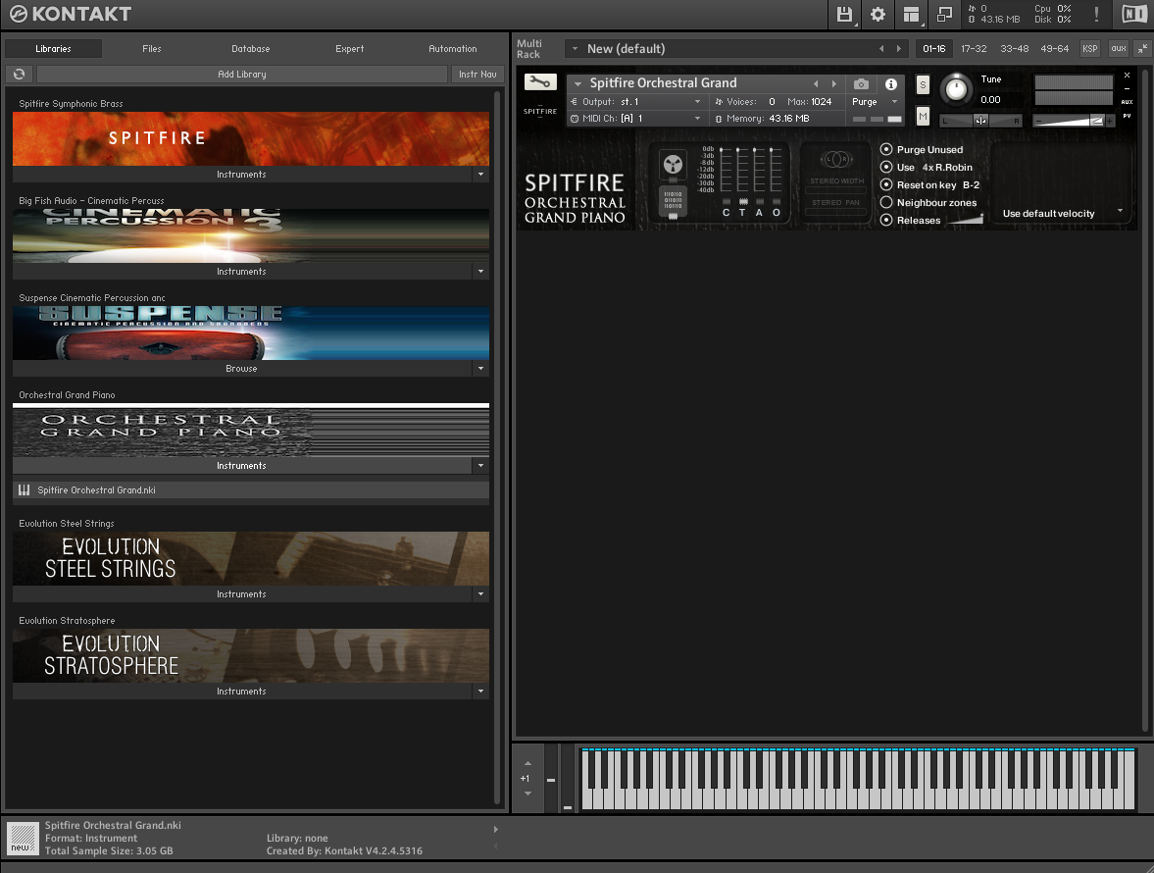Click the panic exclamation mark icon
This screenshot has height=873, width=1154.
1096,14
